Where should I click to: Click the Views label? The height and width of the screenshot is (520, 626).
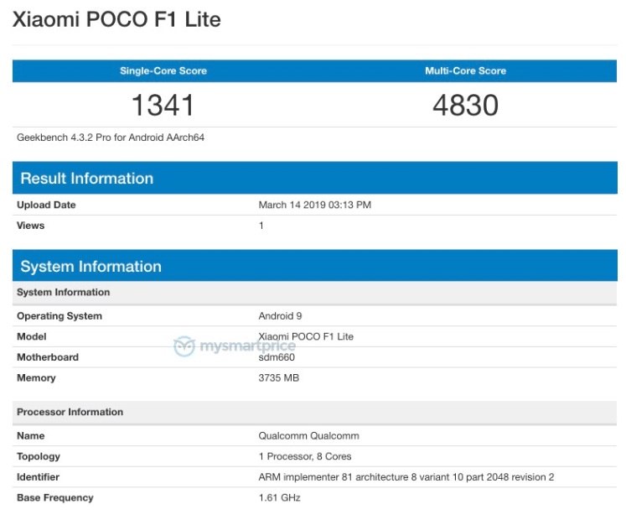coord(31,226)
